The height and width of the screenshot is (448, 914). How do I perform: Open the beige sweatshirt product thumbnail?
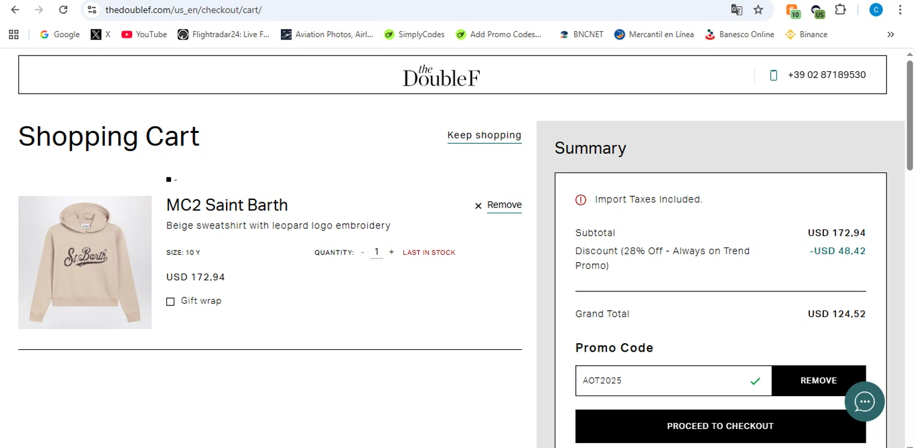click(85, 262)
